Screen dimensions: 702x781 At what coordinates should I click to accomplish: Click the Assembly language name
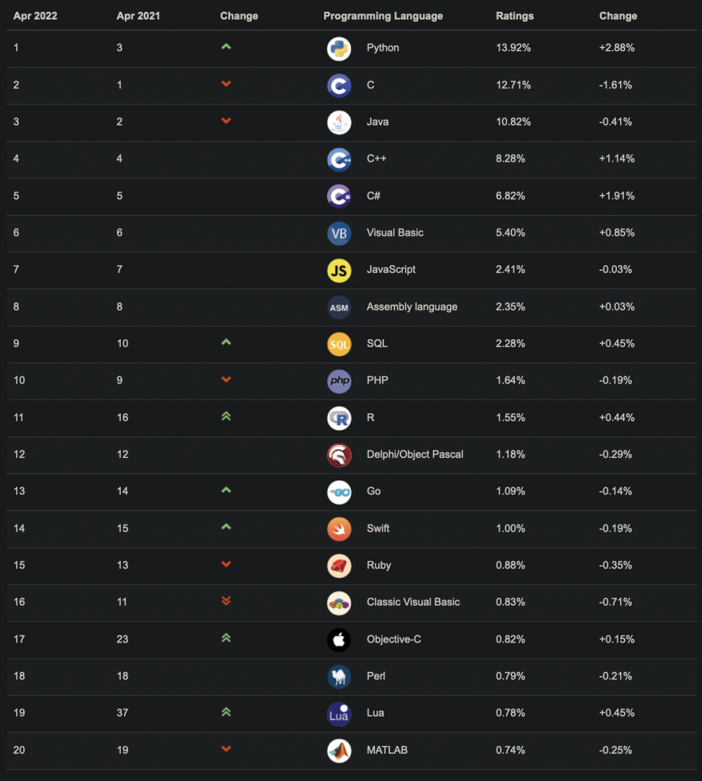coord(412,307)
